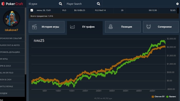The width and height of the screenshot is (180, 101).
Task: Open Профиль дольщика in sidebar
Action: [x=12, y=52]
